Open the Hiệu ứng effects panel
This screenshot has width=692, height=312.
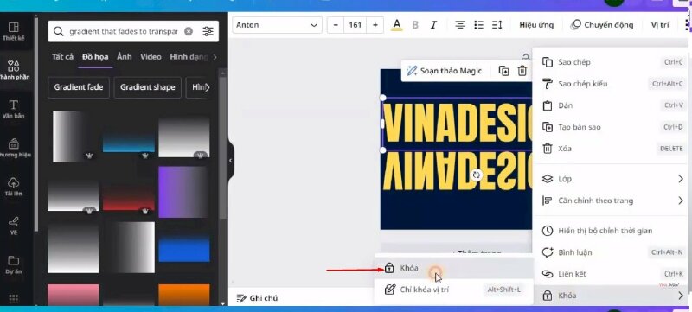click(536, 25)
